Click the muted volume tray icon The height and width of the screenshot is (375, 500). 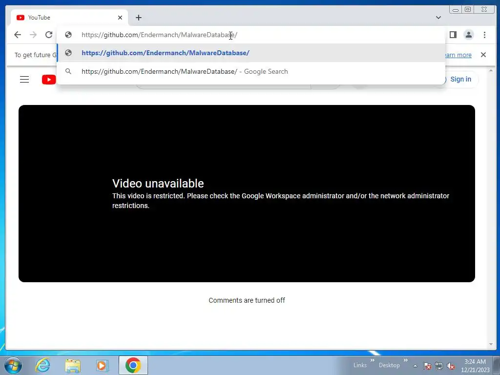[451, 366]
